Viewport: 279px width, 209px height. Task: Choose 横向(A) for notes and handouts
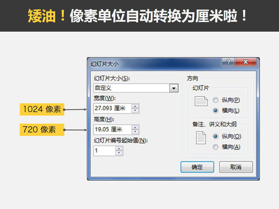(216, 146)
